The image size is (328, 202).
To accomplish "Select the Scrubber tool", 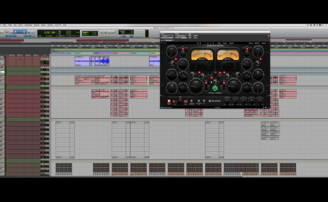I will click(x=29, y=32).
